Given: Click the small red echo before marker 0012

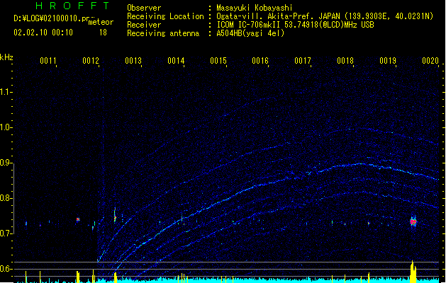Looking at the screenshot, I should tap(78, 219).
